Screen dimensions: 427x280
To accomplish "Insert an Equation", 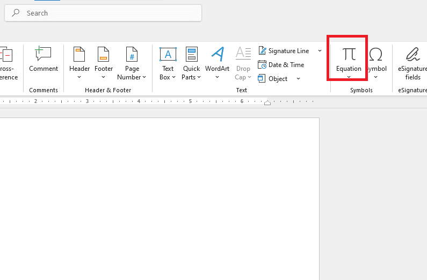I will click(x=349, y=60).
